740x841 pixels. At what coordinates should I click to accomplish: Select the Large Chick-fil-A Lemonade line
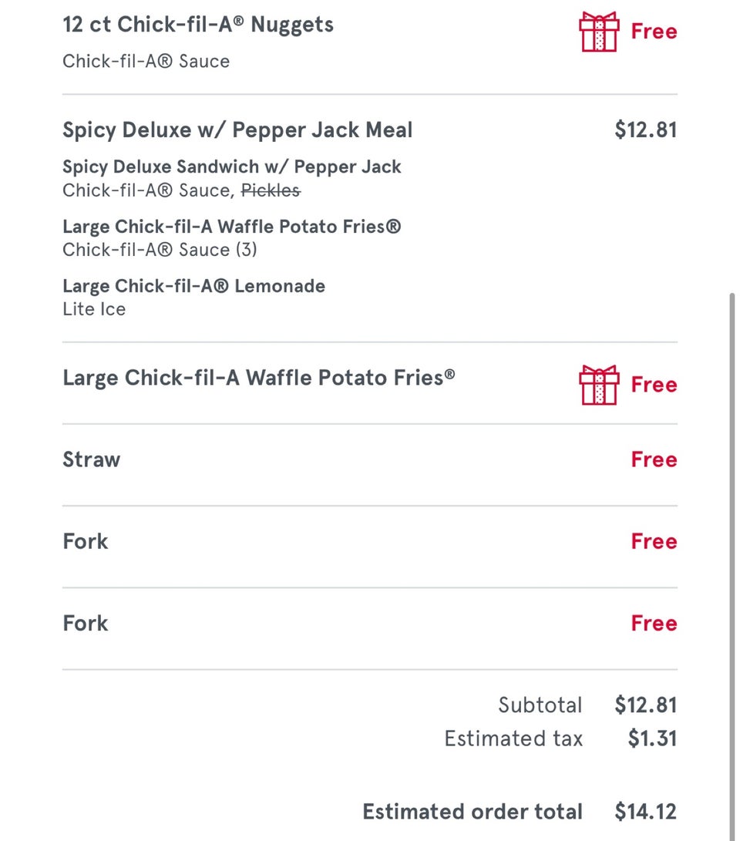point(193,286)
